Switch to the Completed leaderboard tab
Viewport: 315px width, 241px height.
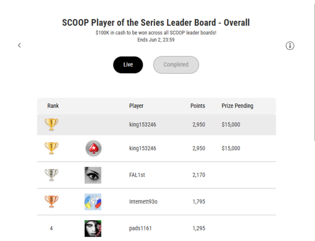click(176, 65)
